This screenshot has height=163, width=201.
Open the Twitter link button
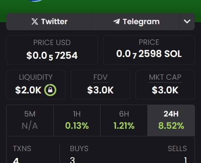(x=49, y=22)
